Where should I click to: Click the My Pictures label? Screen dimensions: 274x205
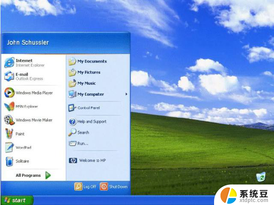[89, 72]
